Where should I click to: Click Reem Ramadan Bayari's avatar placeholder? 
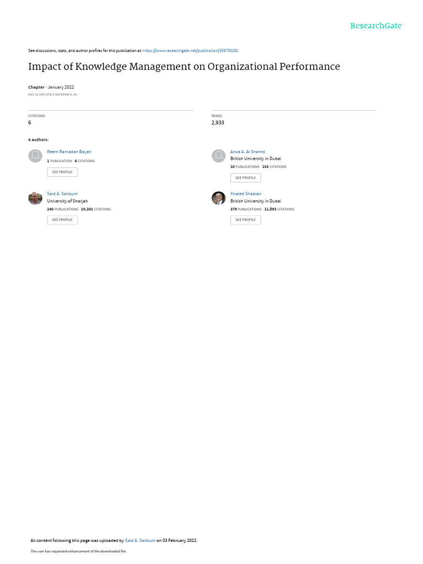[35, 156]
